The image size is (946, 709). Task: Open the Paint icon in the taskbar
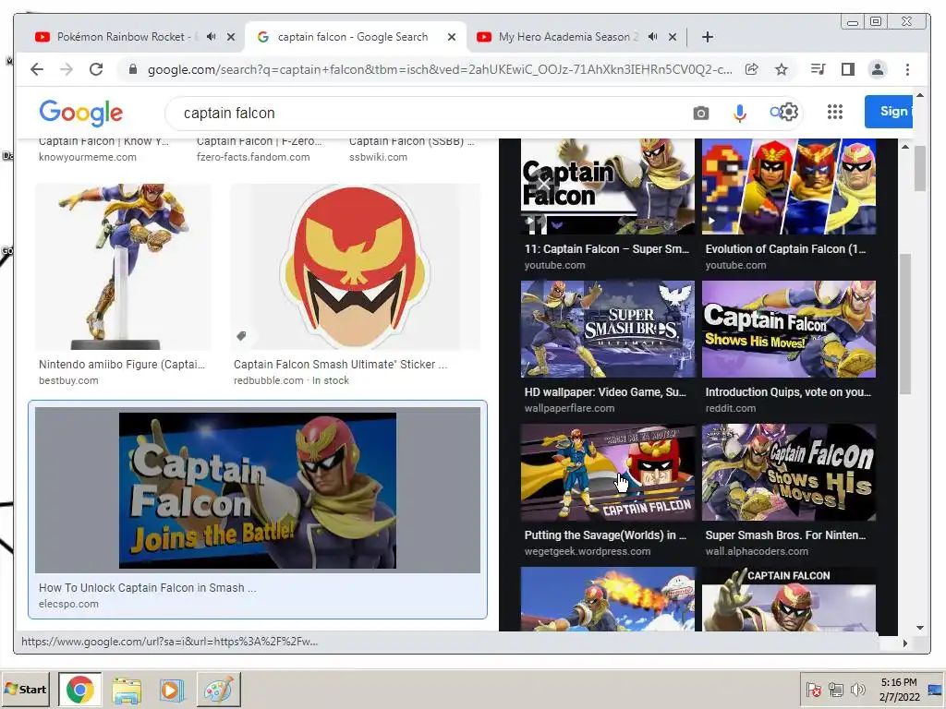coord(218,691)
